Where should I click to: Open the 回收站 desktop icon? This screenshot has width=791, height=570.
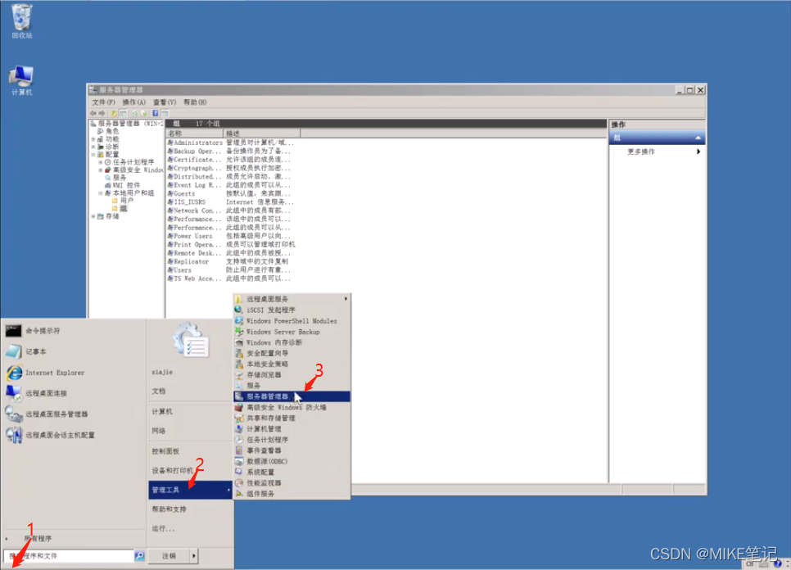click(x=21, y=20)
